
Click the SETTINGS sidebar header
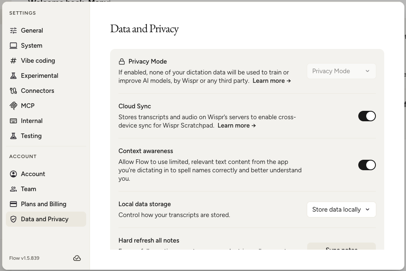point(23,13)
